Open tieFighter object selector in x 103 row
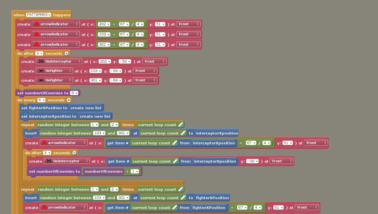The width and height of the screenshot is (378, 214). click(54, 71)
